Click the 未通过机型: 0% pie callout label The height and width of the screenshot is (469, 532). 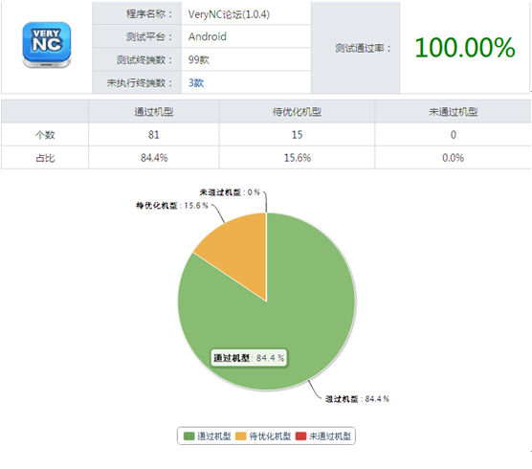[230, 192]
